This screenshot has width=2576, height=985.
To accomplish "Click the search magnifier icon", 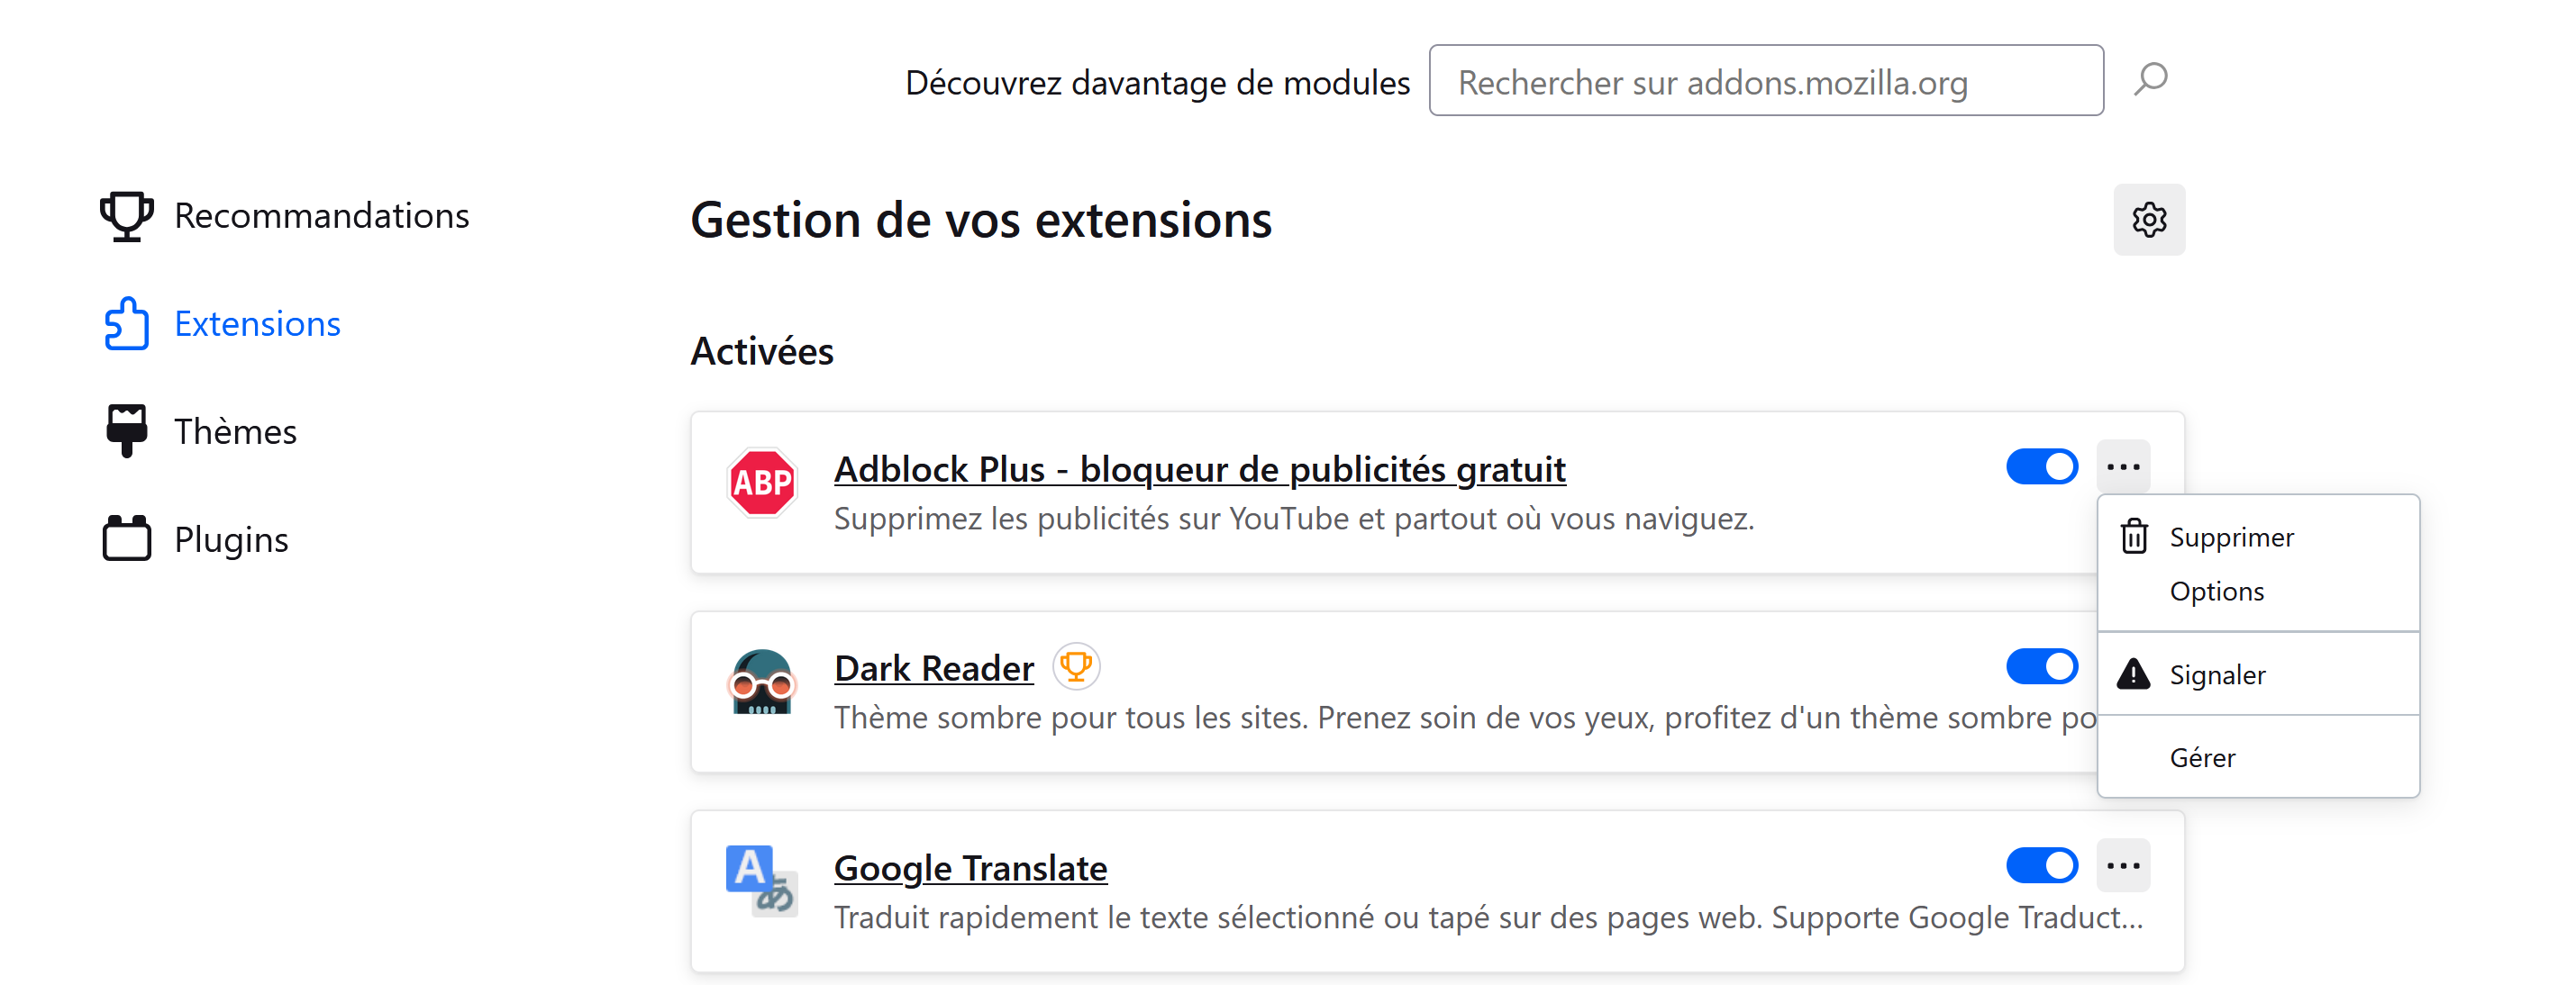I will pyautogui.click(x=2150, y=80).
